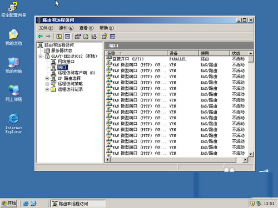The height and width of the screenshot is (208, 278).
Task: Select the 我的文档 desktop icon
Action: 13,37
